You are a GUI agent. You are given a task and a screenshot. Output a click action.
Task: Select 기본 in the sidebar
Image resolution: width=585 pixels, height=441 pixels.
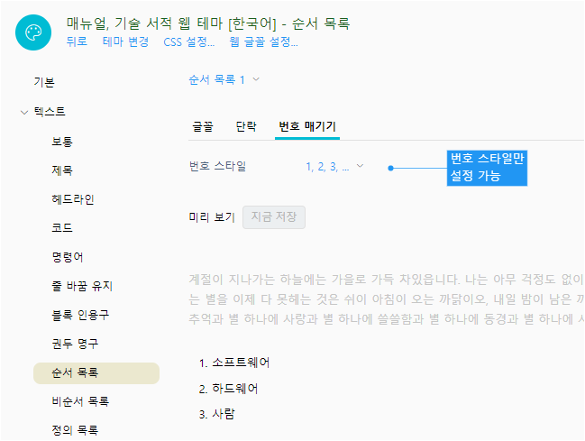coord(44,82)
